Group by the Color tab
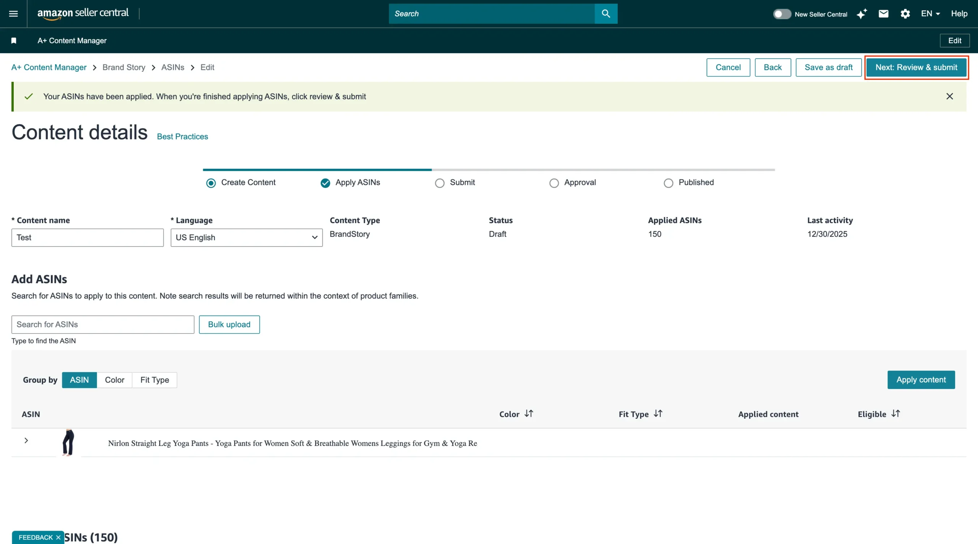This screenshot has height=544, width=978. click(115, 380)
